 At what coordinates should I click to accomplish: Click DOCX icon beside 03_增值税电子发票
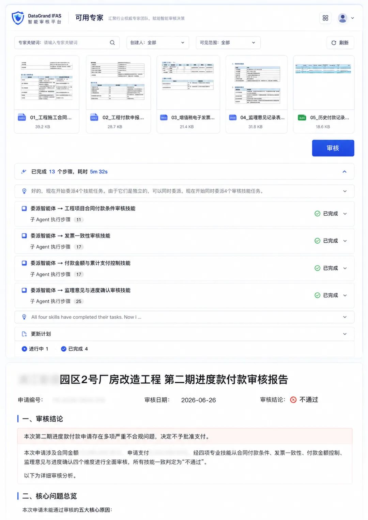coord(164,118)
